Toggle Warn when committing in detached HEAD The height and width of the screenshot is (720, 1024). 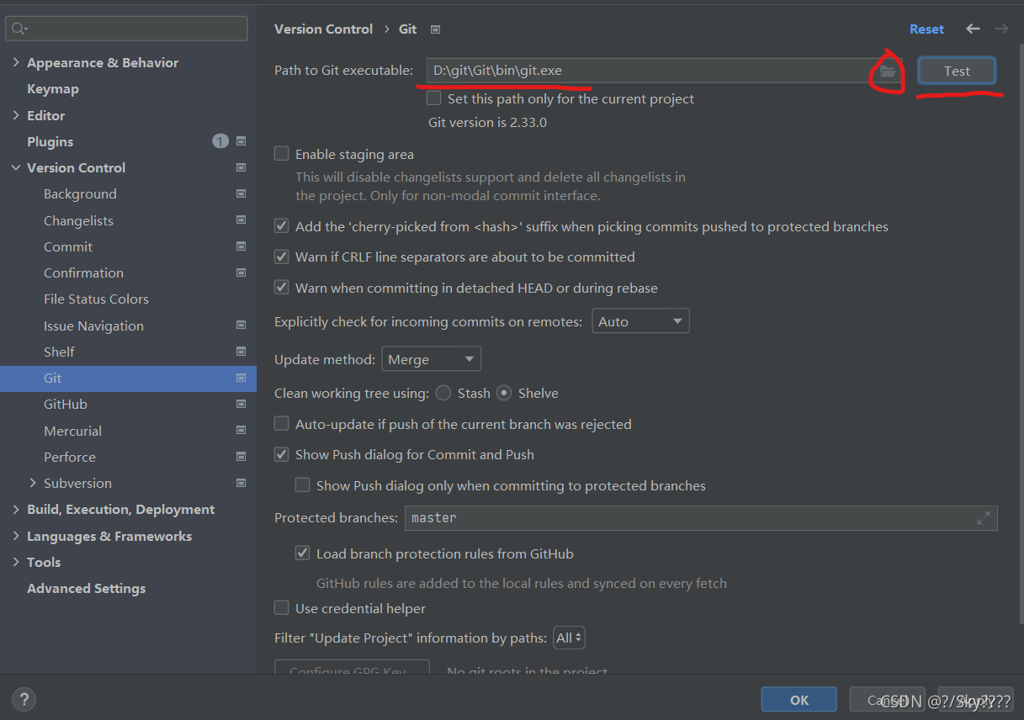click(282, 288)
